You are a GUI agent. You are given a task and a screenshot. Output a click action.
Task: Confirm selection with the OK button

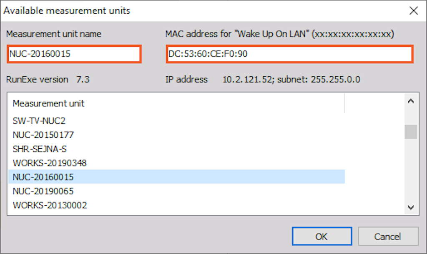coord(322,237)
